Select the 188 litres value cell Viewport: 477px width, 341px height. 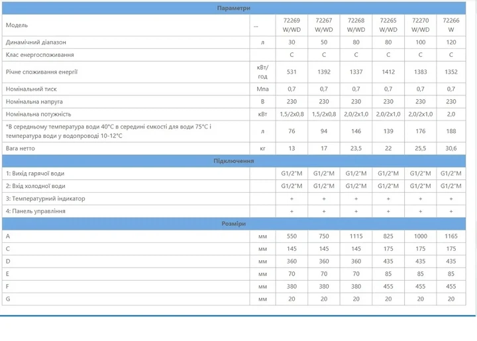(451, 131)
